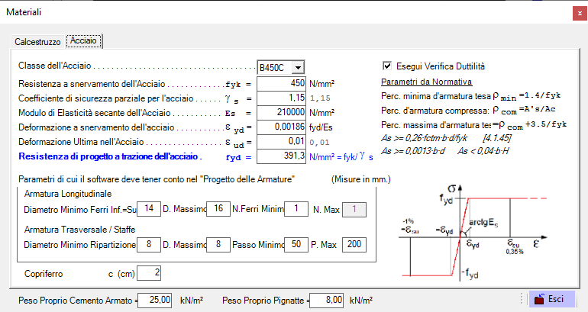588x312 pixels.
Task: Click 'Resistenza di progetto a trazione dell'acciaio' label
Action: pyautogui.click(x=110, y=156)
